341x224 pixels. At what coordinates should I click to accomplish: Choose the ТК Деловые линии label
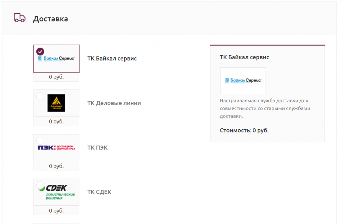tap(114, 103)
